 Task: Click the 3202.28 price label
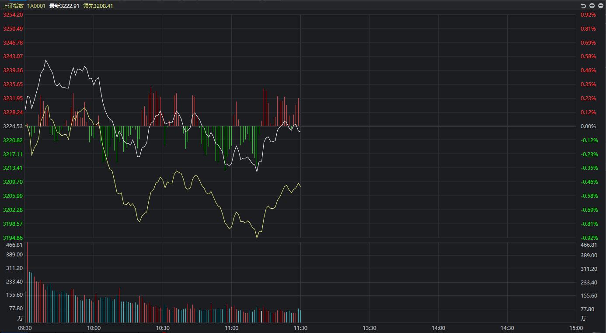click(x=13, y=210)
